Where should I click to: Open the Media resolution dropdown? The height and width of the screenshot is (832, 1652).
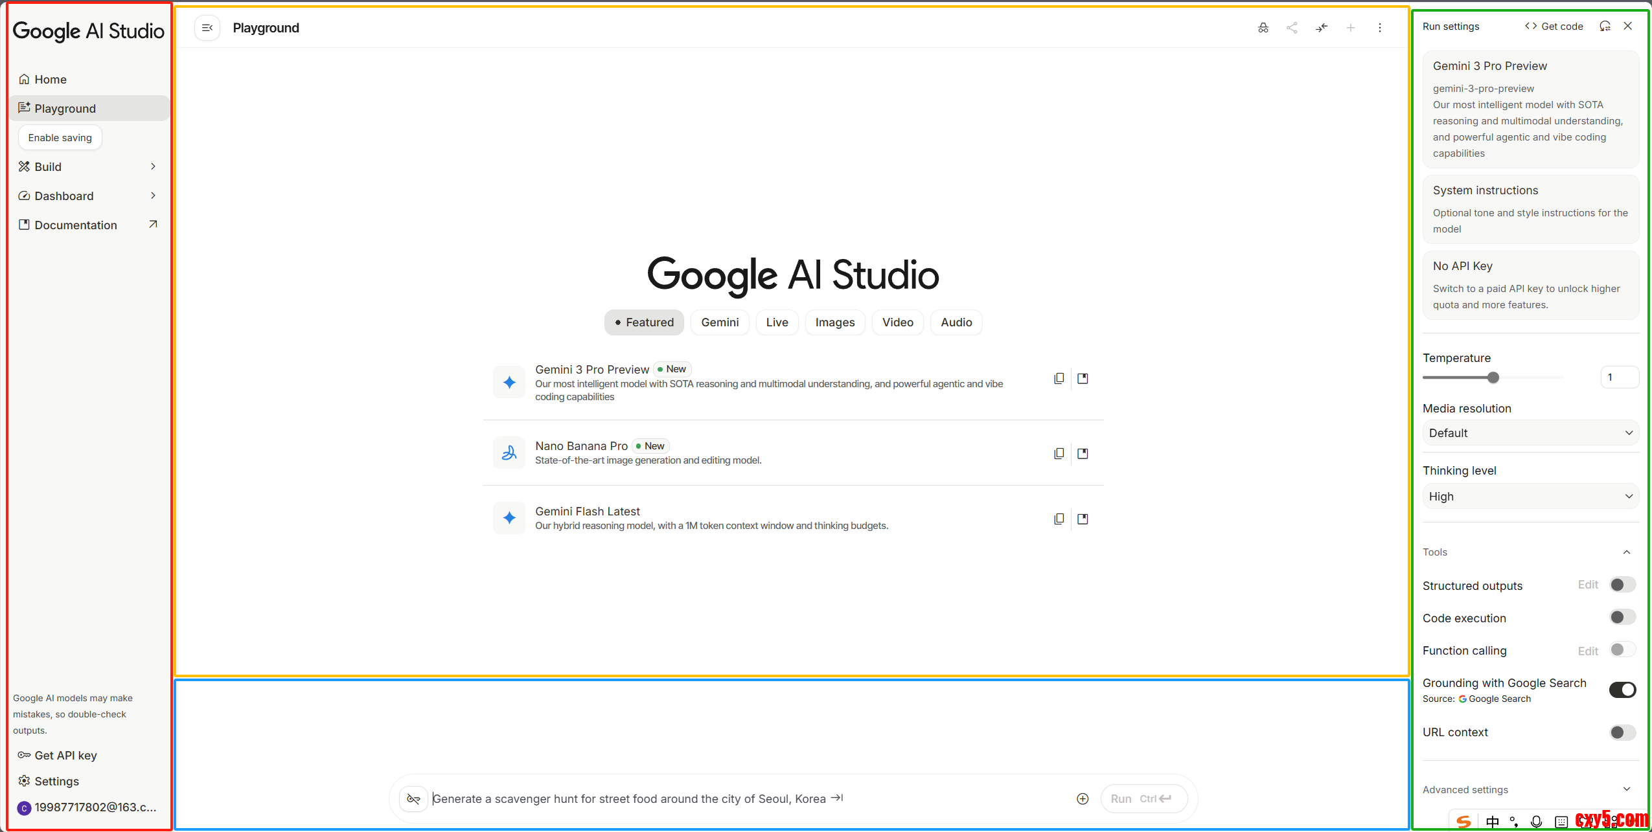click(1530, 433)
